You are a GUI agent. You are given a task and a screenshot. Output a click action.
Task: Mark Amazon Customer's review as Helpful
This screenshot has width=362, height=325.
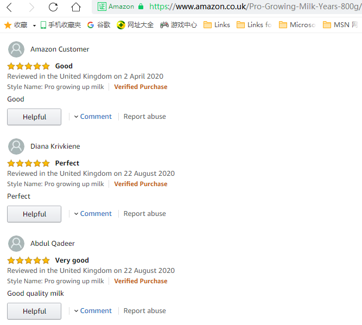tap(34, 117)
